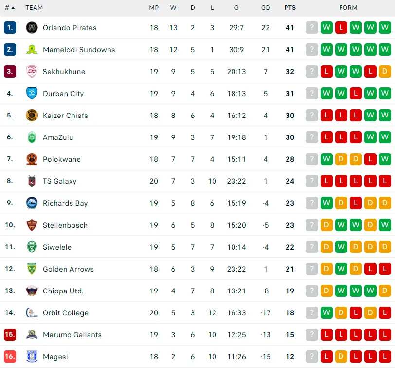Sort table by the # rank column
395x369 pixels.
pos(9,8)
